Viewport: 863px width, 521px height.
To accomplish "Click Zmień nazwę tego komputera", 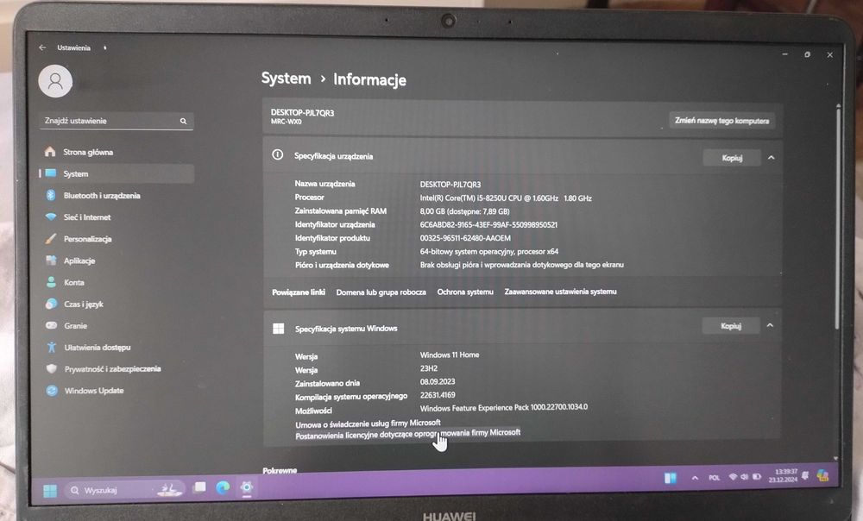I will [722, 121].
